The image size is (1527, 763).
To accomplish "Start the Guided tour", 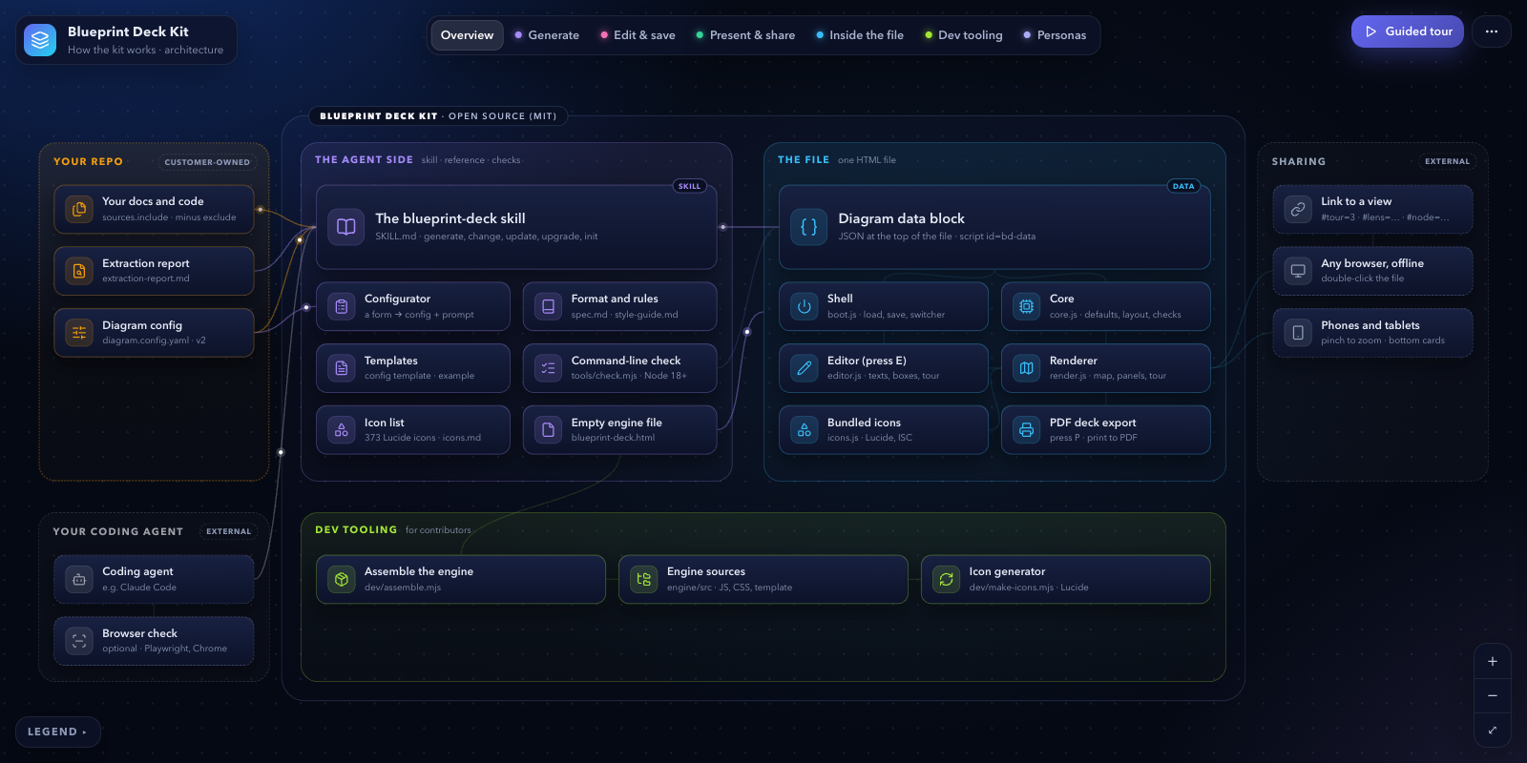I will point(1408,31).
